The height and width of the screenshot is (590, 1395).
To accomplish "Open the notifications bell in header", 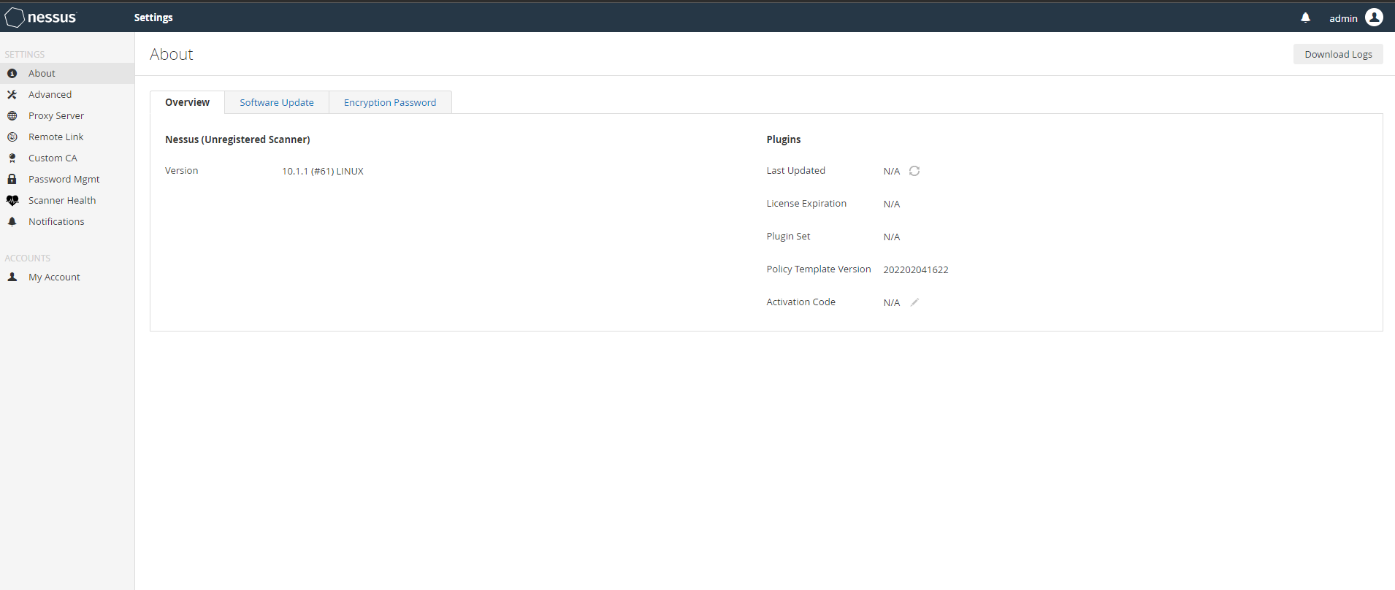I will point(1305,18).
